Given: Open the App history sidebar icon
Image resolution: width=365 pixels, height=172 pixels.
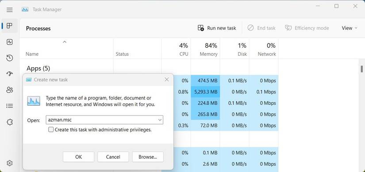Looking at the screenshot, I should click(10, 58).
